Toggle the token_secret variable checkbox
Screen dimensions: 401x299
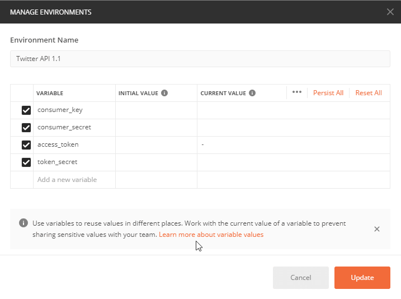(26, 162)
